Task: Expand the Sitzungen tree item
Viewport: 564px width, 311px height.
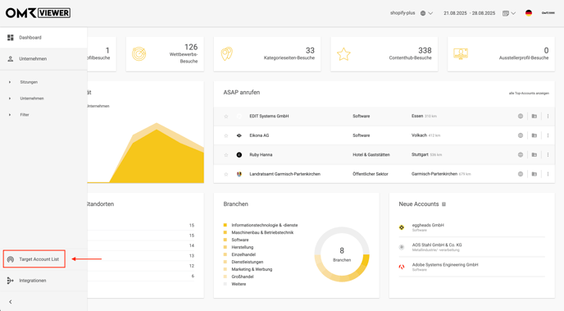Action: pyautogui.click(x=10, y=82)
